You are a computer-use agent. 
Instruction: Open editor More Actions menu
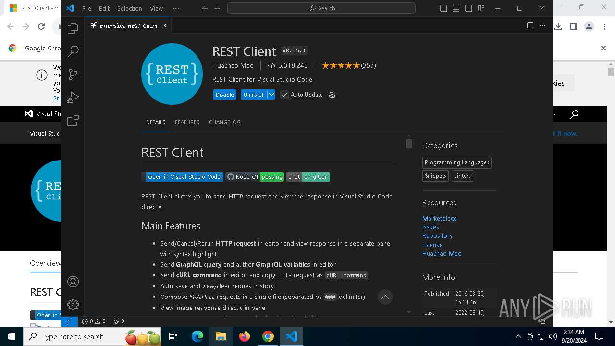pyautogui.click(x=543, y=25)
